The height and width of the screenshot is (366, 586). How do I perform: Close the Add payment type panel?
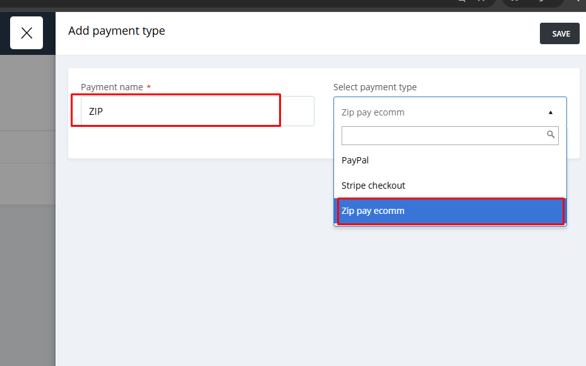click(x=27, y=33)
